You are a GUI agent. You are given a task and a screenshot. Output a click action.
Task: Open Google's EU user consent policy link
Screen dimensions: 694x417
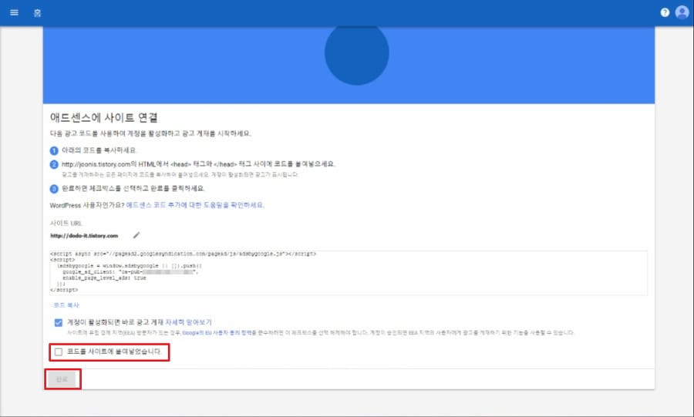tap(219, 332)
